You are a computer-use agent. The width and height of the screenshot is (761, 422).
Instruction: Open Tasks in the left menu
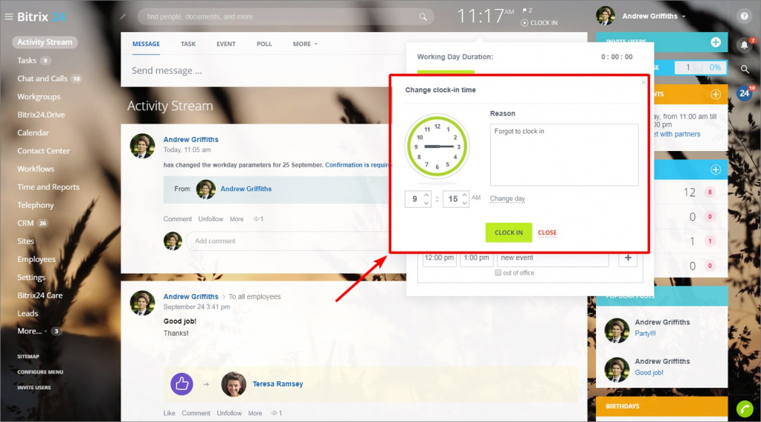[27, 61]
